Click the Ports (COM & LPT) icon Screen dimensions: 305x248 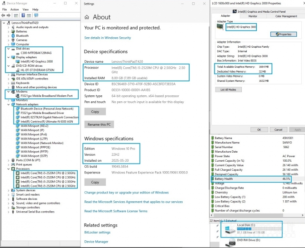pyautogui.click(x=13, y=160)
